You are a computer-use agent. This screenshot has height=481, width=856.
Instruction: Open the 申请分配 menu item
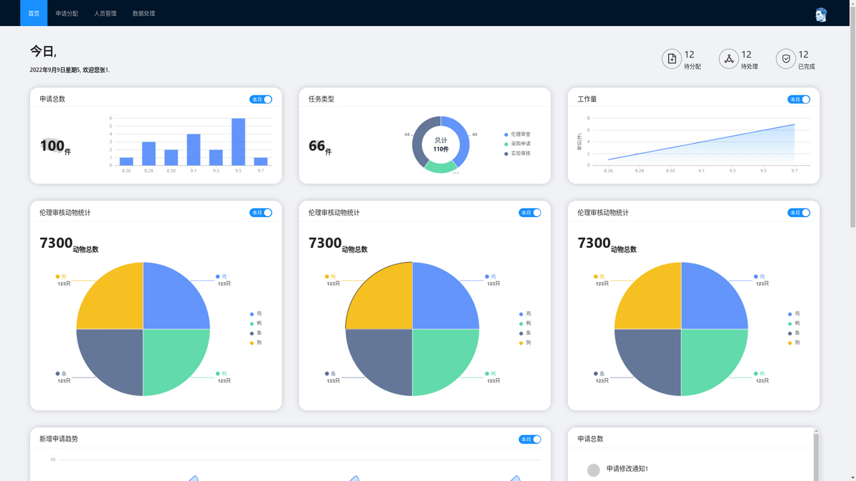click(67, 13)
